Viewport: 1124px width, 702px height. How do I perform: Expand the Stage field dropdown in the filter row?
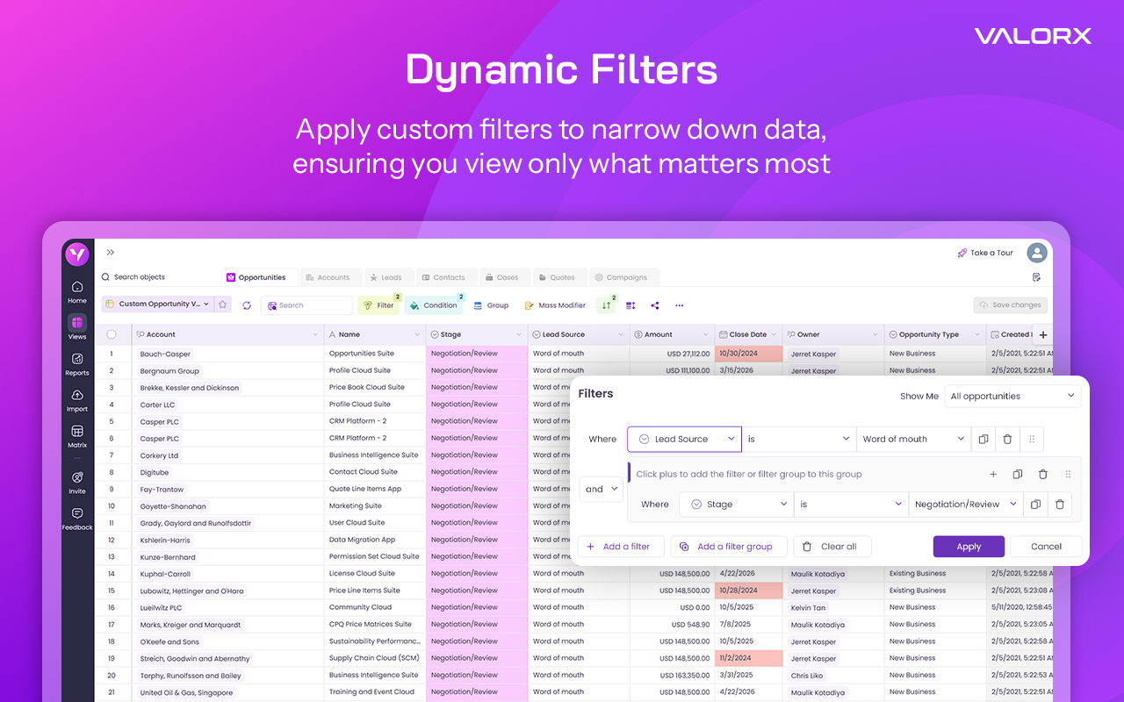click(736, 504)
